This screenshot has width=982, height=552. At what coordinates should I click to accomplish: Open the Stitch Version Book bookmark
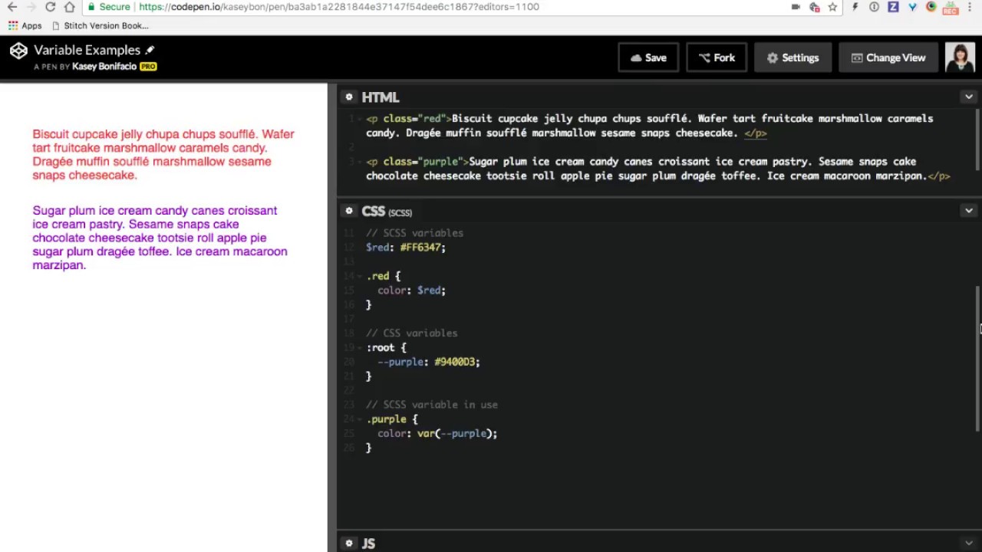100,25
